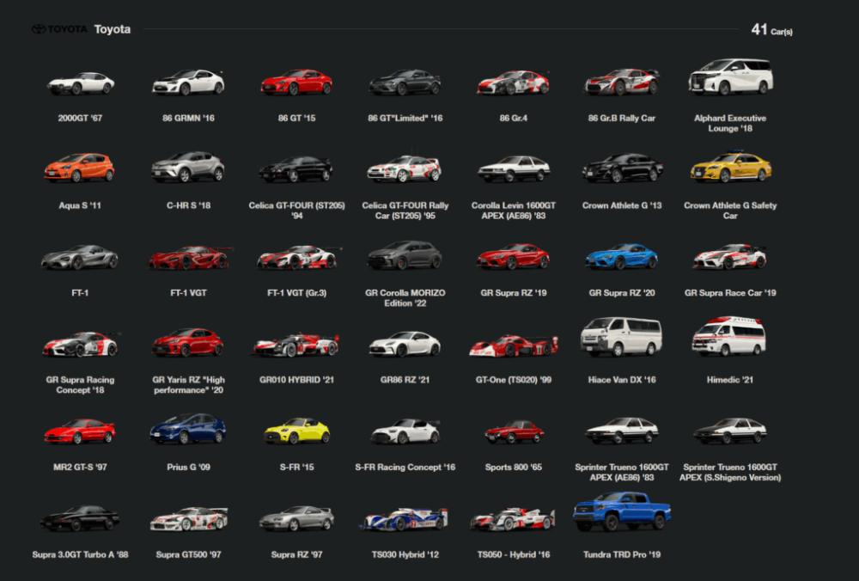
Task: Select the Hiace Van DX '16 image
Action: 621,337
